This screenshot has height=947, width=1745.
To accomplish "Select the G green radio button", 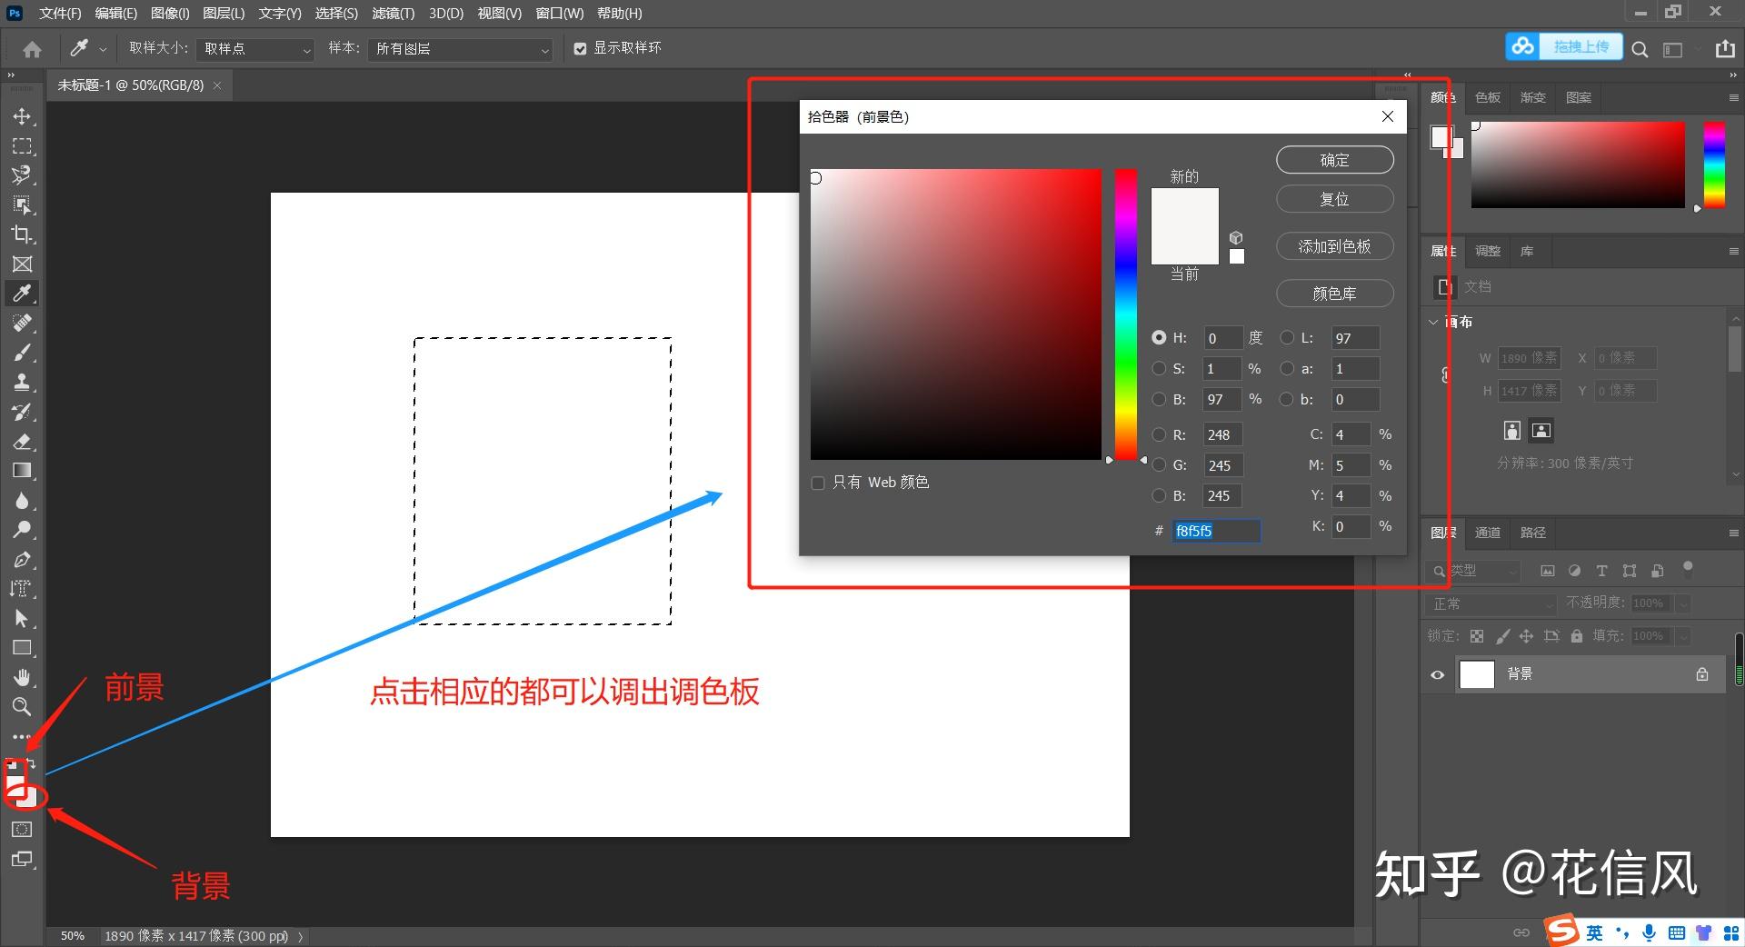I will [x=1159, y=465].
